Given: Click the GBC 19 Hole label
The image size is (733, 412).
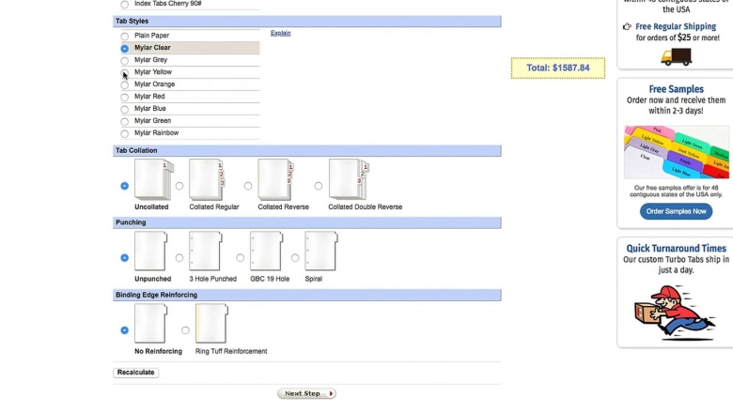Looking at the screenshot, I should pos(270,279).
